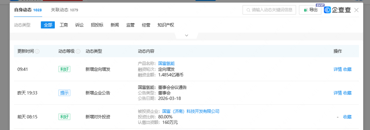Filter by 监管 type

(131, 25)
